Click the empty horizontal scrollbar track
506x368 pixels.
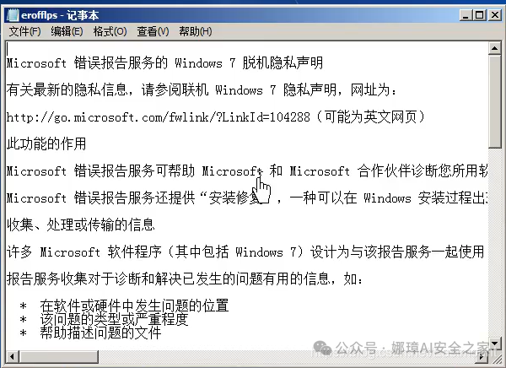288,356
